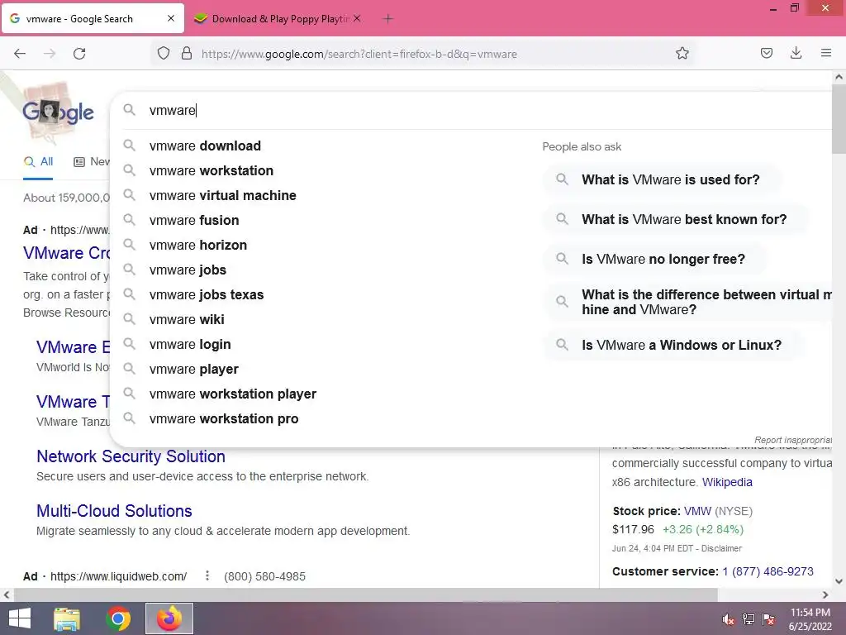Click magnifier icon beside vmware wiki suggestion
Image resolution: width=846 pixels, height=635 pixels.
pyautogui.click(x=129, y=318)
